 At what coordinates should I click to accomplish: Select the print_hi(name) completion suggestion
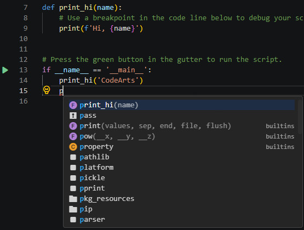click(182, 105)
